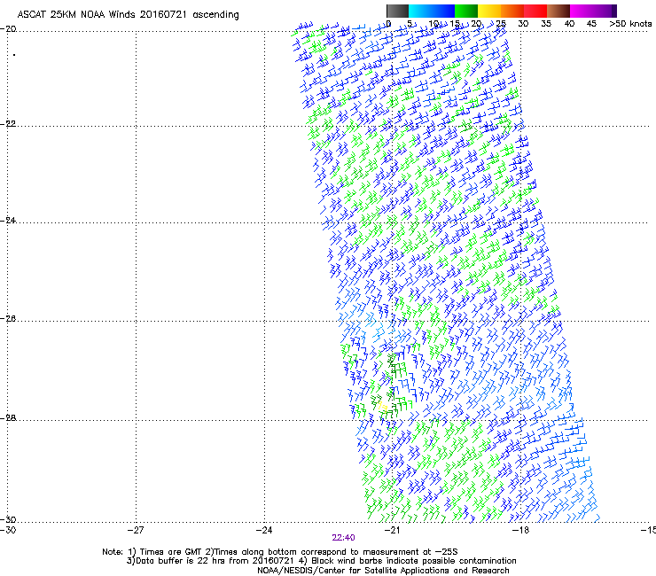Viewport: 656px width, 576px height.
Task: Click the note line beginning "Note: 1) Times are GMT"
Action: click(x=280, y=552)
